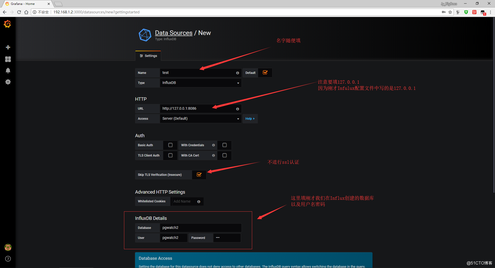Open the Configuration gear icon
Screen dimensions: 495x268
click(x=8, y=82)
